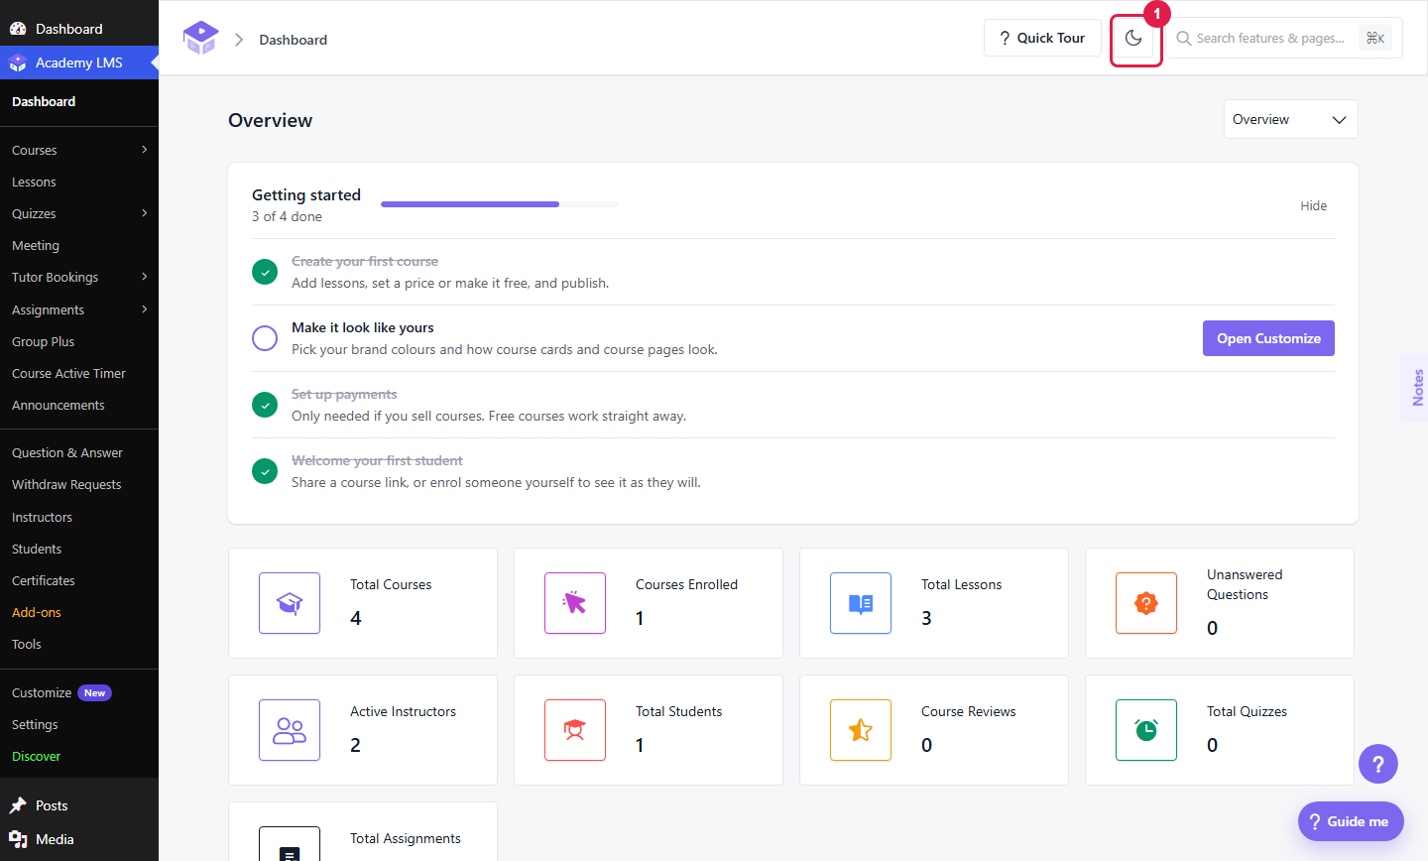Viewport: 1428px width, 861px height.
Task: Click the Total Students graduate icon
Action: [x=575, y=730]
